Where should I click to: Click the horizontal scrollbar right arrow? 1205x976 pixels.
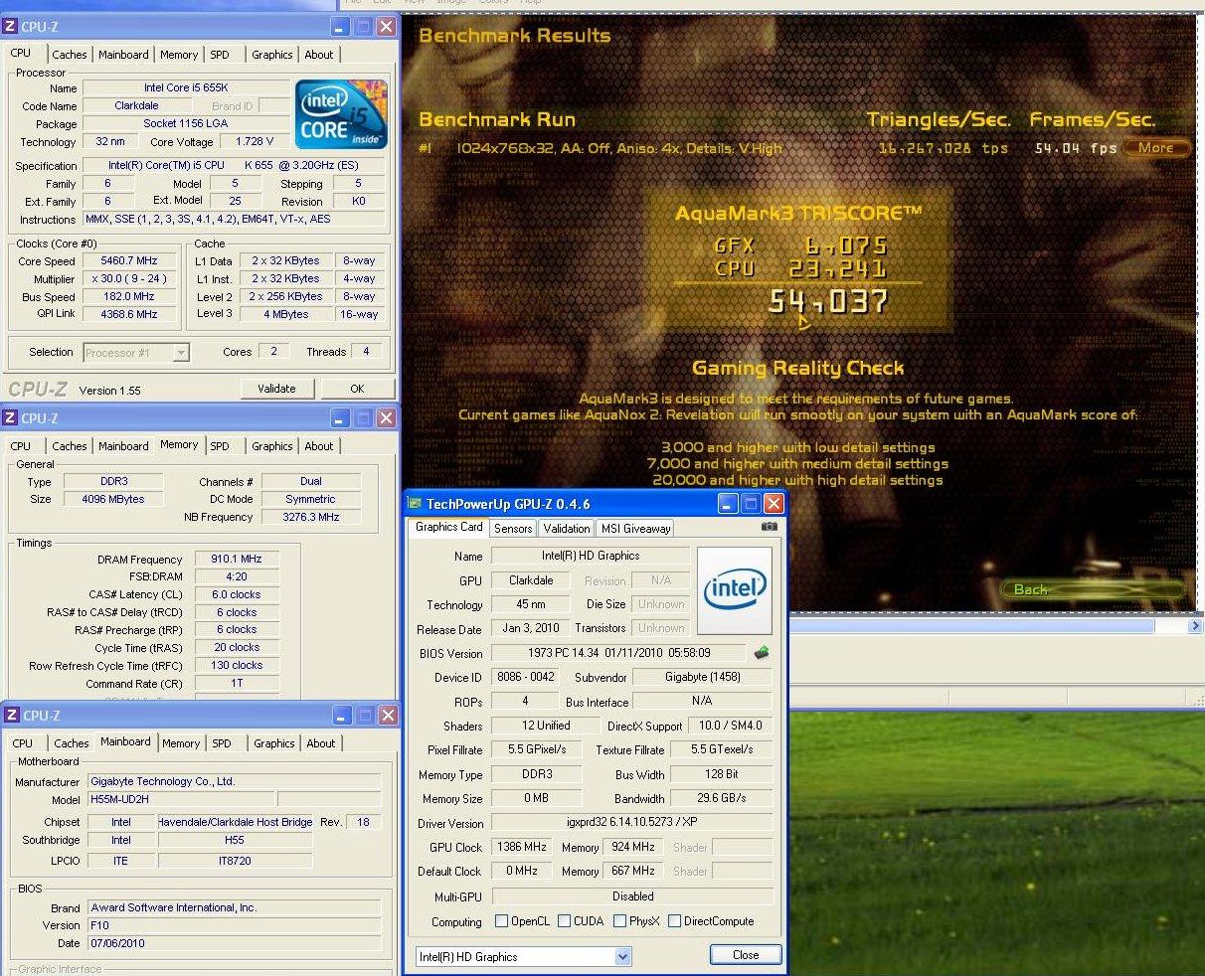[x=1195, y=626]
